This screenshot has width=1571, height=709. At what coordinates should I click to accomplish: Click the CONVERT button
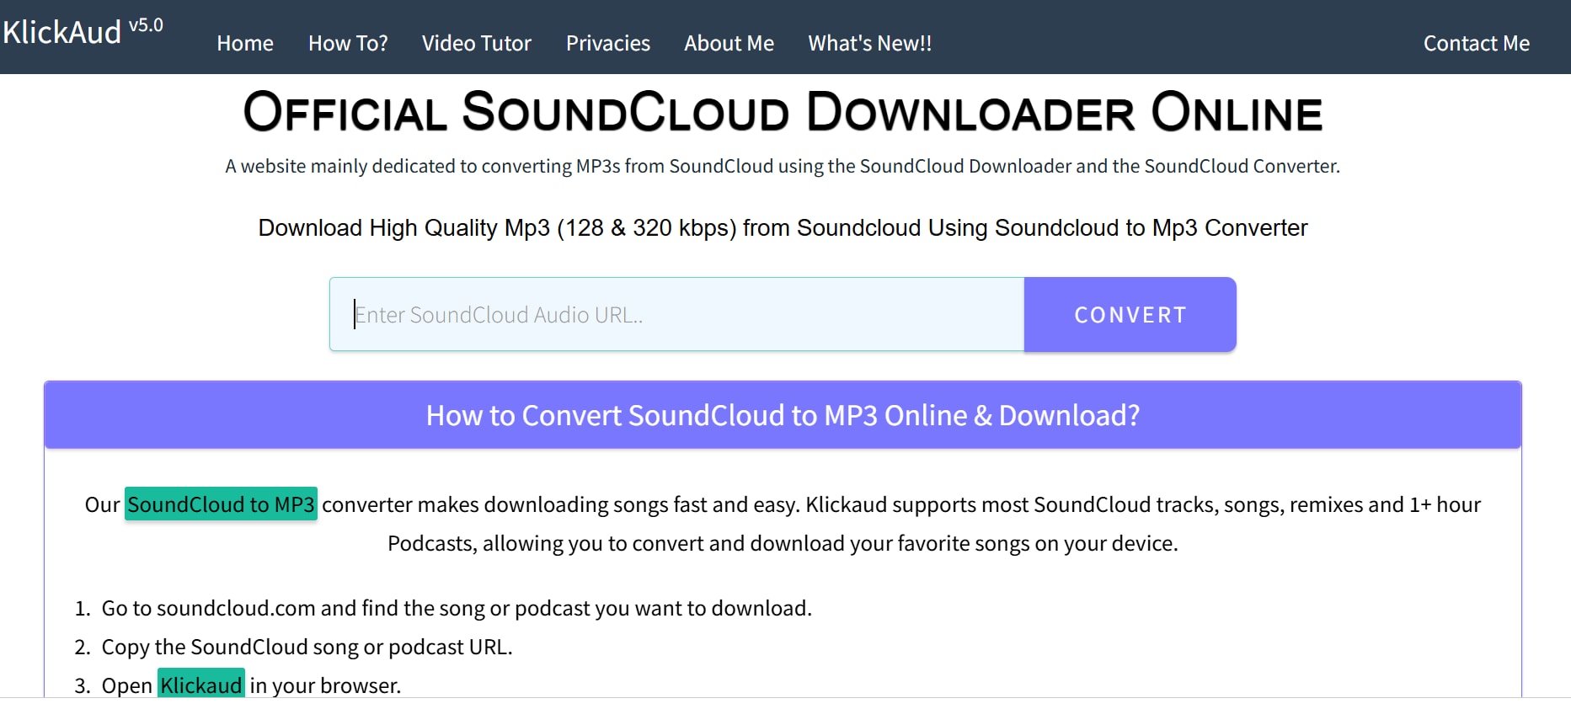[1130, 314]
